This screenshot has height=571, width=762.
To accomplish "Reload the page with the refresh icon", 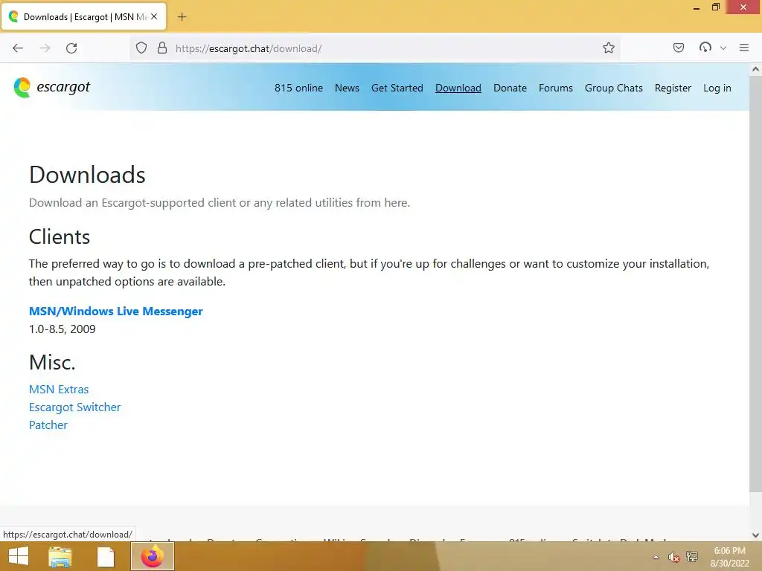I will [71, 48].
